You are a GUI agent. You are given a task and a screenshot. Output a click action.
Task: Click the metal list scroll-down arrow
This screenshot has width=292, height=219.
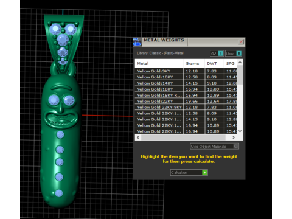pyautogui.click(x=240, y=131)
